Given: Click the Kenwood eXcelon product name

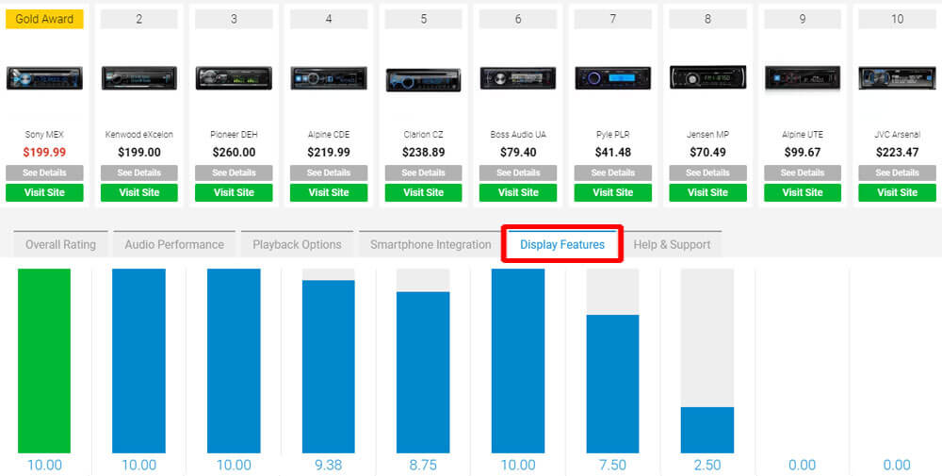Looking at the screenshot, I should [x=139, y=135].
